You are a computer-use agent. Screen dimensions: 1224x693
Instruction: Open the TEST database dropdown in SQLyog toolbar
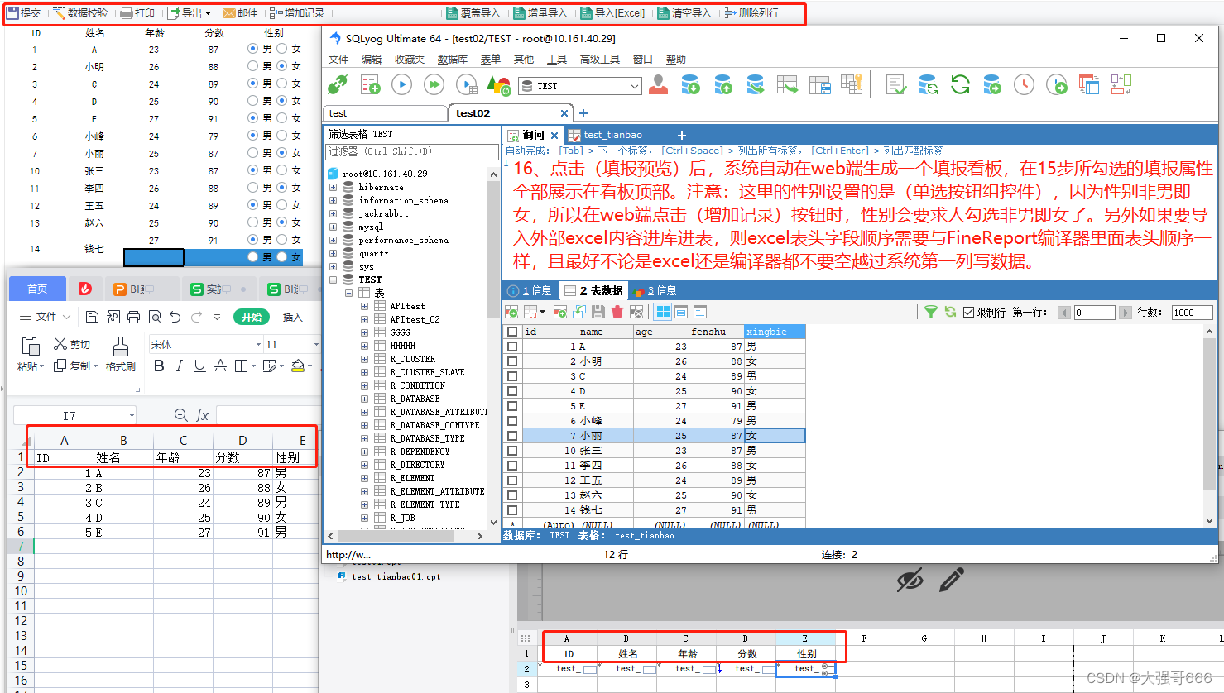(x=635, y=86)
